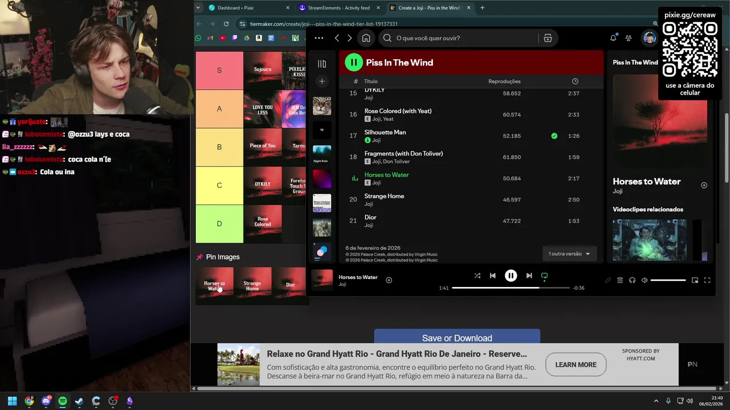Screen dimensions: 730x410
Task: Select the S tier label
Action: click(220, 70)
